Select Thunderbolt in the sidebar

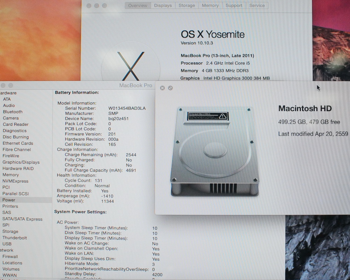[x=14, y=238]
